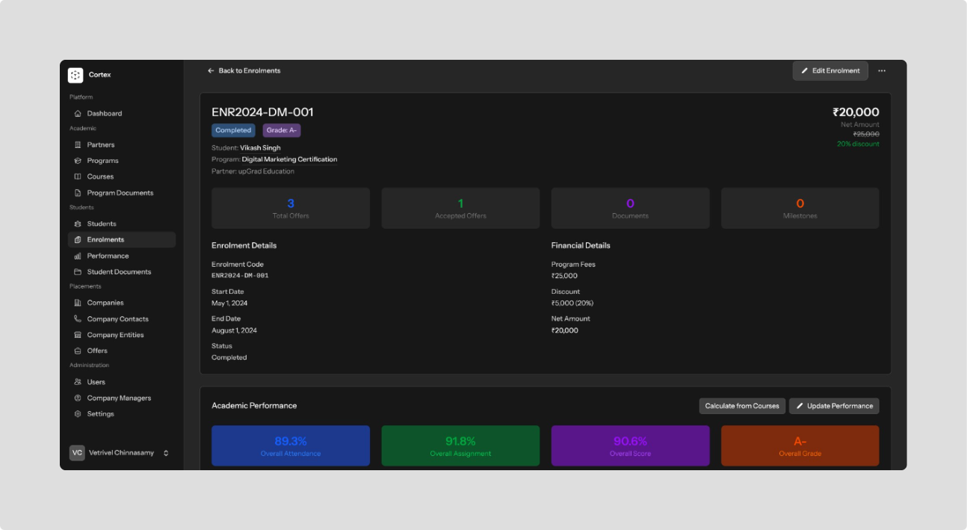The image size is (967, 530).
Task: Click the VC user avatar
Action: (77, 453)
